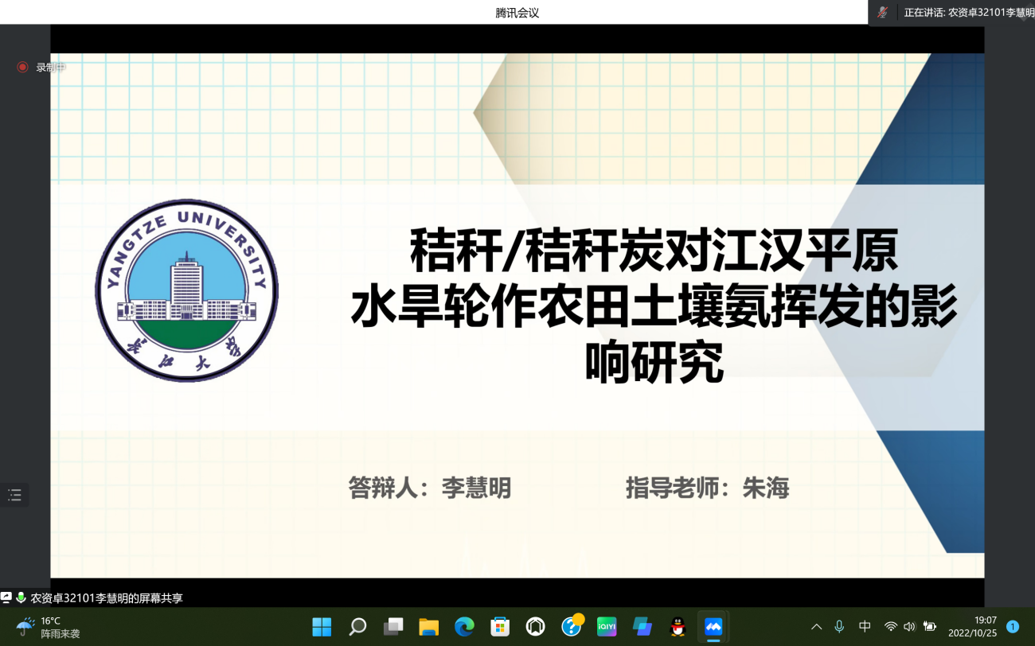Open the Windows Start menu
Image resolution: width=1035 pixels, height=646 pixels.
coord(322,627)
